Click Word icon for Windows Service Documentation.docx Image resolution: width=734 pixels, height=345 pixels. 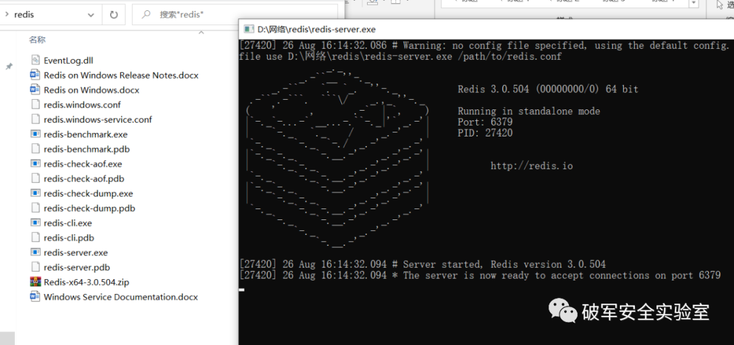point(35,297)
